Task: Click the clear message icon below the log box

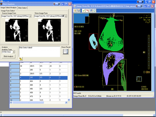Action: click(21, 59)
